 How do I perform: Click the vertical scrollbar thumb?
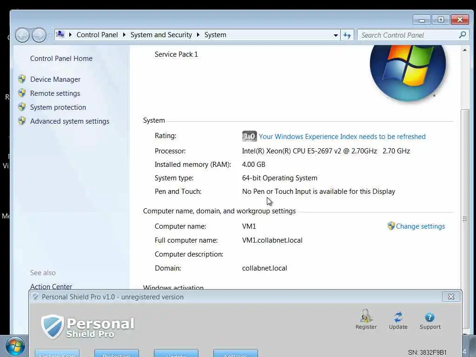pos(465,218)
